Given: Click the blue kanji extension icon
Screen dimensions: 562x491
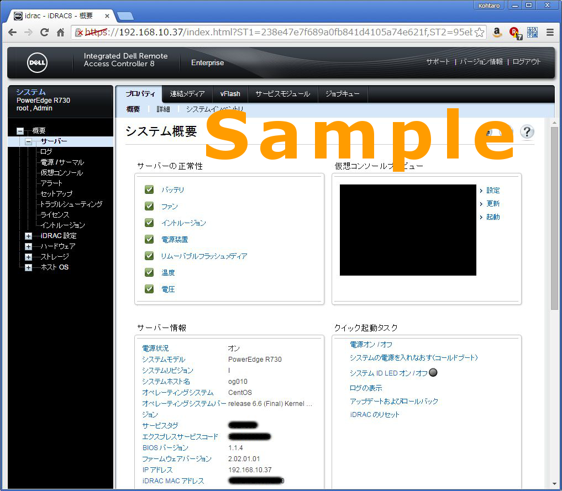Looking at the screenshot, I should pyautogui.click(x=532, y=33).
